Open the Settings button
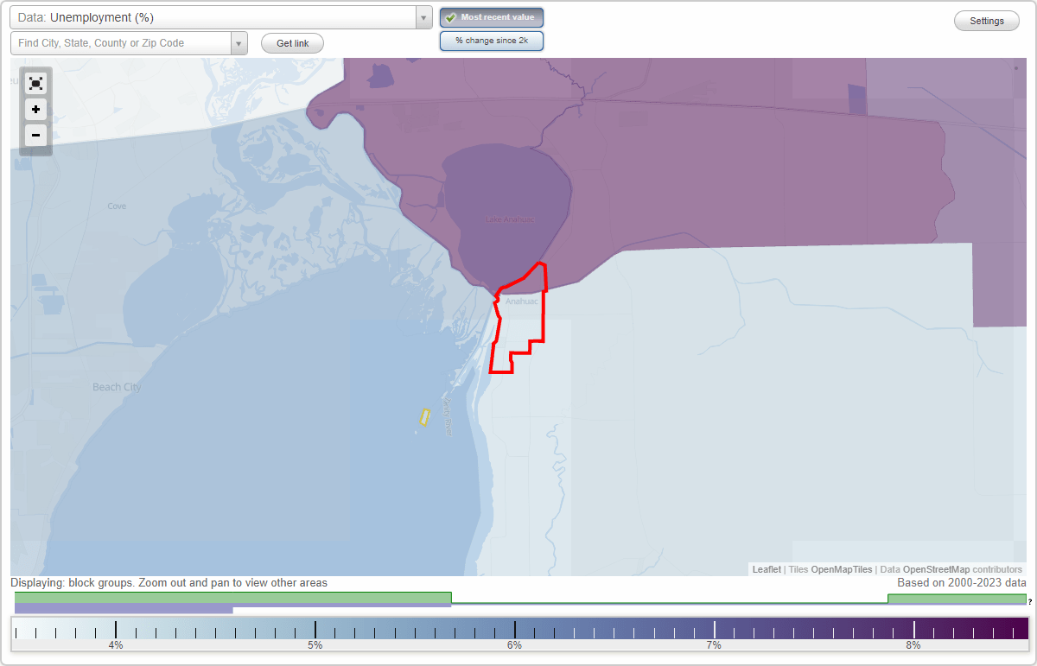Screen dimensions: 1037x666 (987, 22)
